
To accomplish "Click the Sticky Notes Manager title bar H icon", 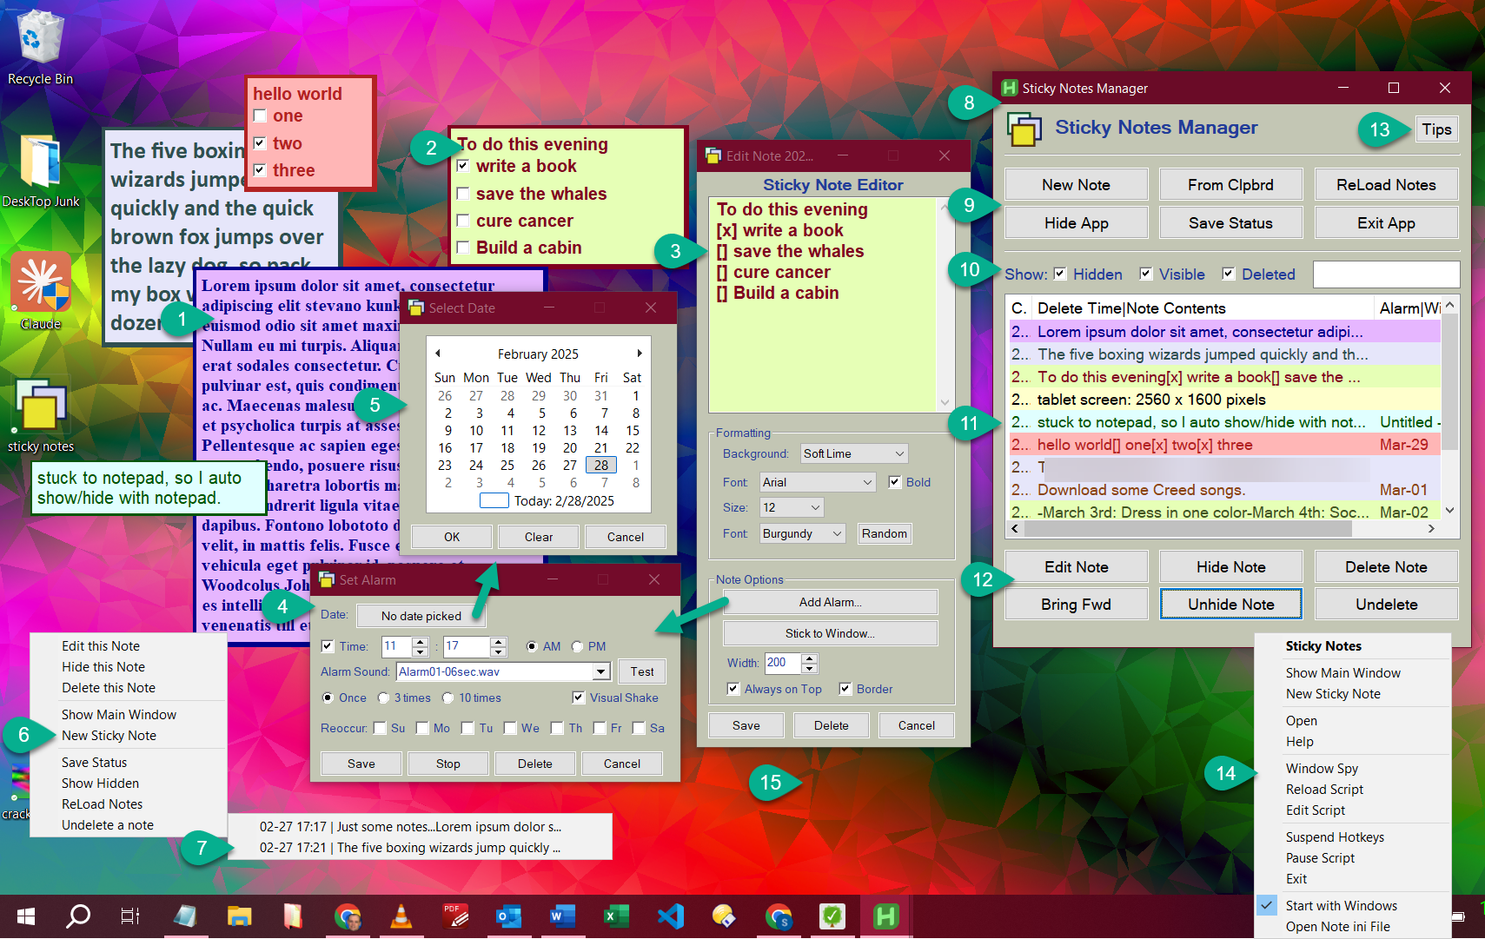I will click(x=1009, y=88).
